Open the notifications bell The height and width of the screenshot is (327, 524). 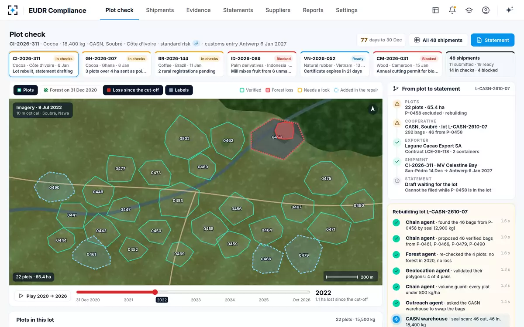click(x=452, y=10)
